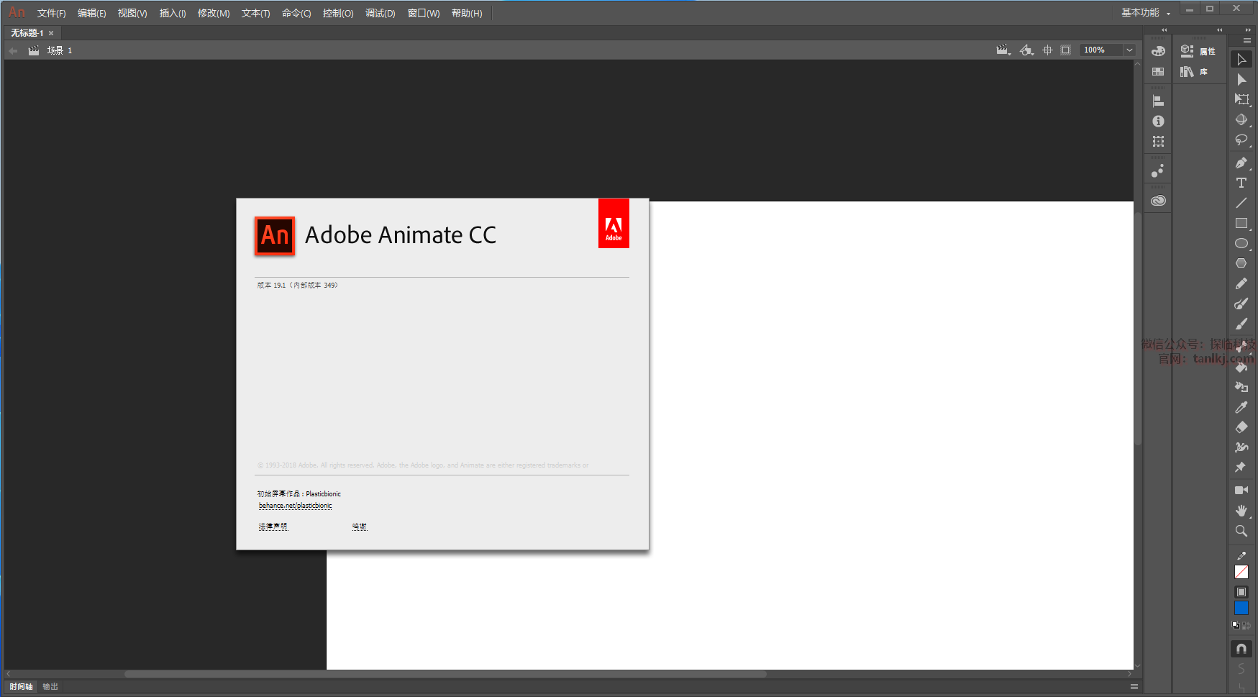This screenshot has height=697, width=1258.
Task: Open the 库 library panel
Action: (1194, 72)
